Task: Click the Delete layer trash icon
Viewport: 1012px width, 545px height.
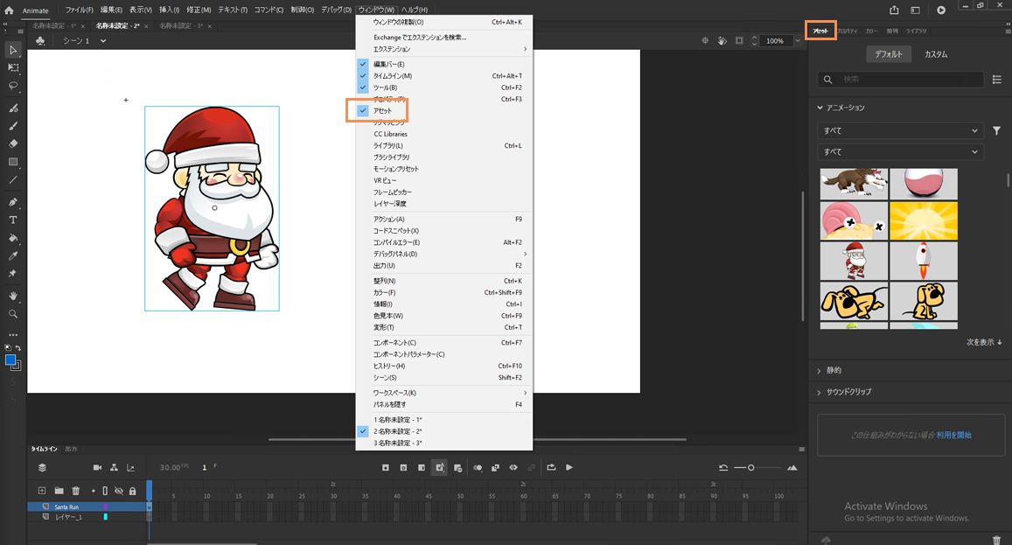Action: 75,491
